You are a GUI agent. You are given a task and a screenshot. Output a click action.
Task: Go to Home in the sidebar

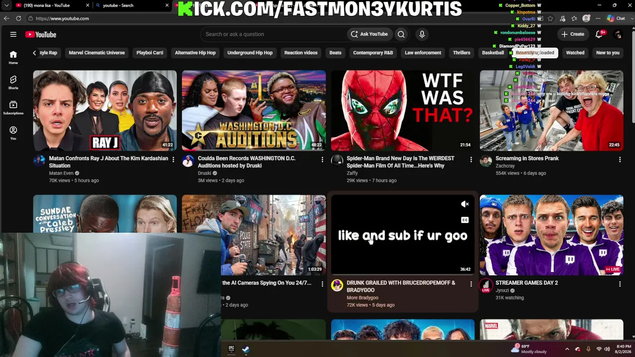pyautogui.click(x=13, y=57)
